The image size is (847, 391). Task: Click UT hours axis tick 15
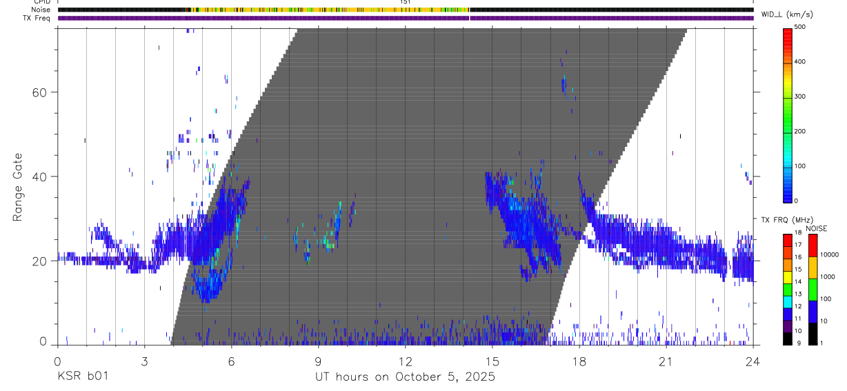492,361
